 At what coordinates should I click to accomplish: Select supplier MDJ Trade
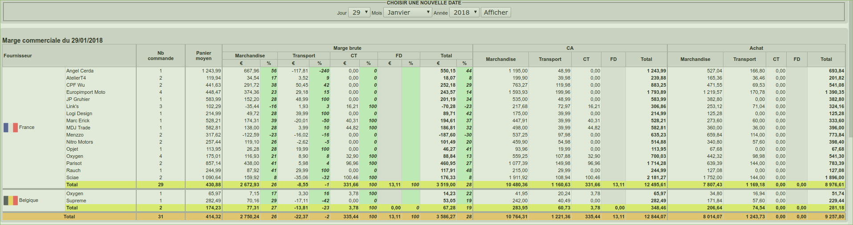click(x=78, y=128)
